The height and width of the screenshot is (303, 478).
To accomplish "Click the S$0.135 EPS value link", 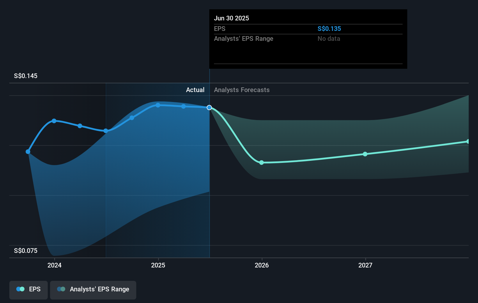I will [330, 29].
